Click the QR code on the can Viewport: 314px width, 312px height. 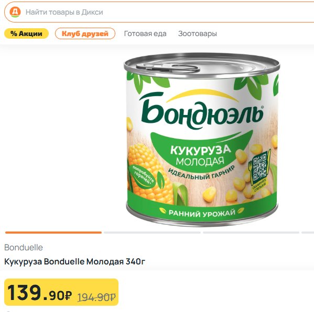pos(259,167)
